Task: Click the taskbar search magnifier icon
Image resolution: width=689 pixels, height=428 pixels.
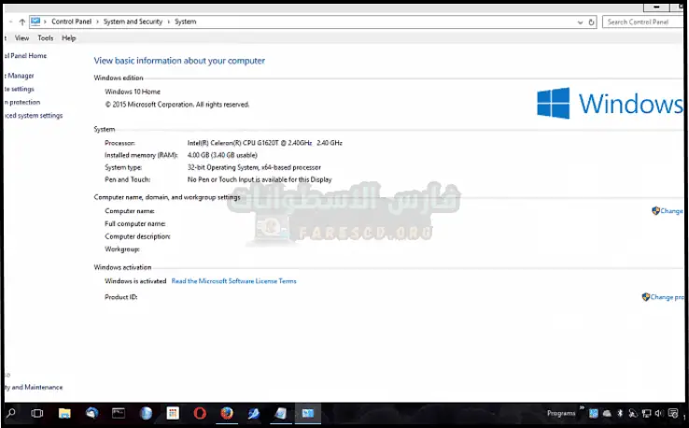Action: point(11,412)
